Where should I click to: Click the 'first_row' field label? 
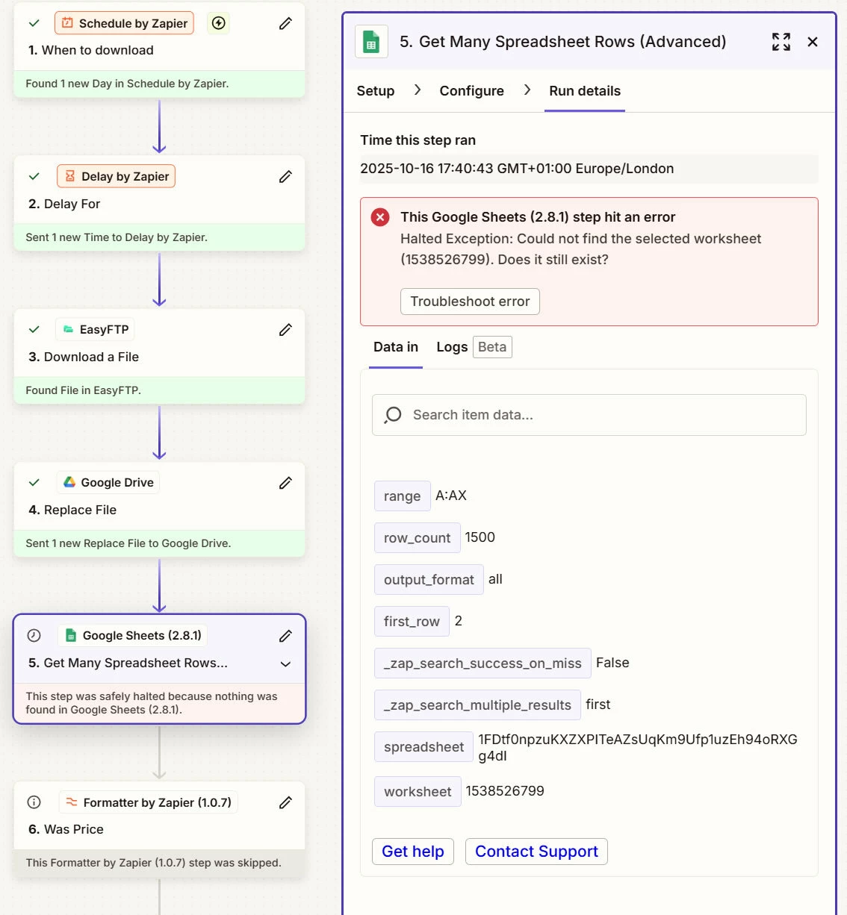tap(412, 622)
